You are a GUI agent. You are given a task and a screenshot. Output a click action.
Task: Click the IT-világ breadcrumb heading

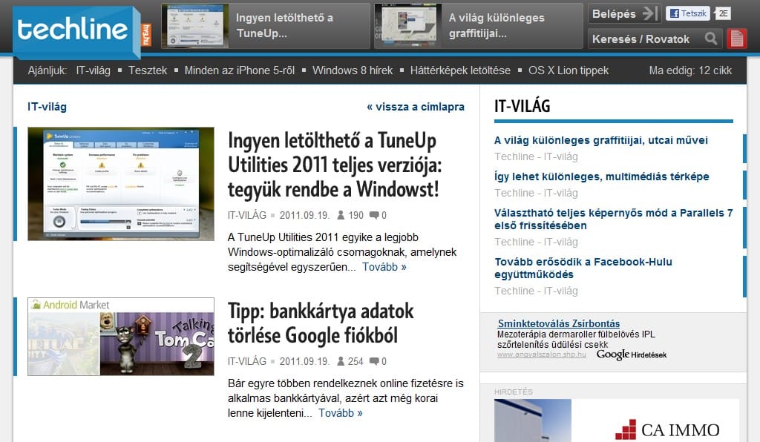[47, 107]
